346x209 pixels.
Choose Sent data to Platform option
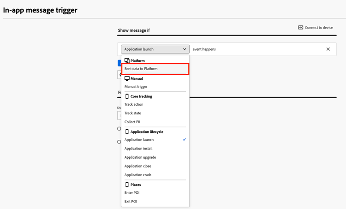pos(155,69)
